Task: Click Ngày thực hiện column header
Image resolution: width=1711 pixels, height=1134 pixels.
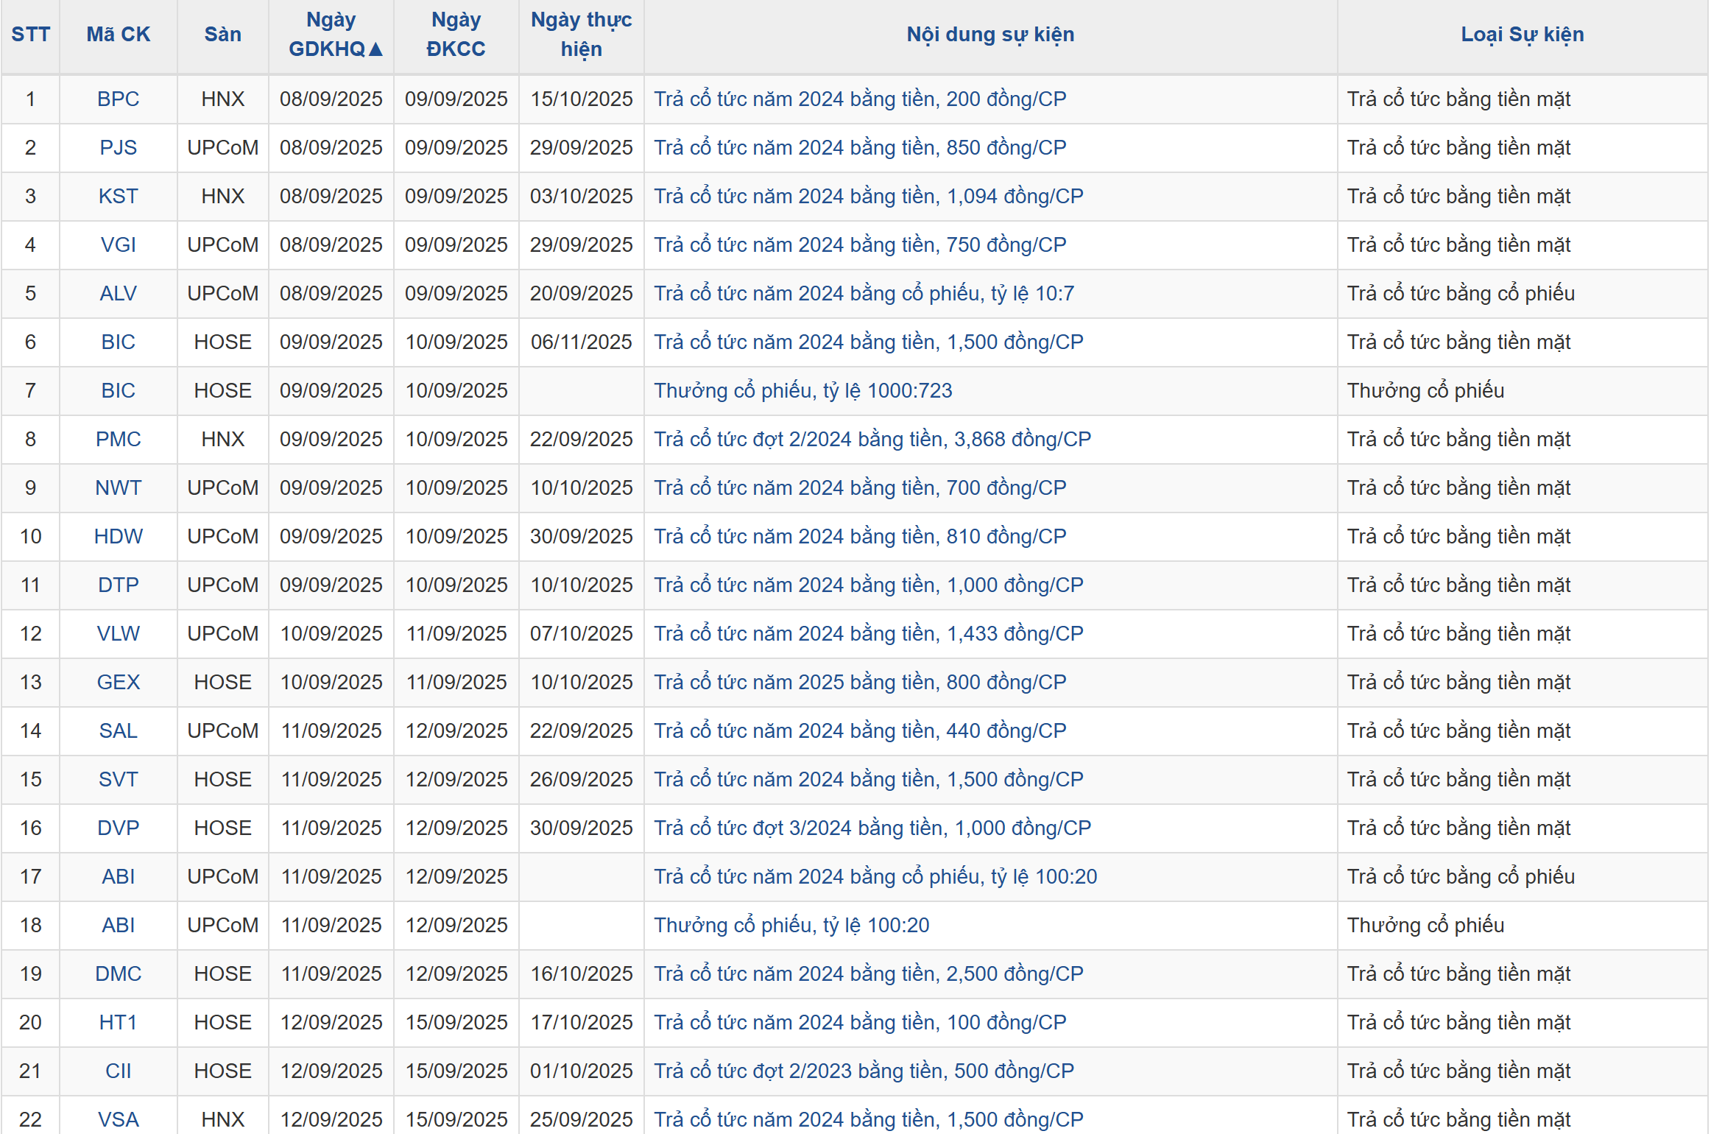Action: point(581,35)
